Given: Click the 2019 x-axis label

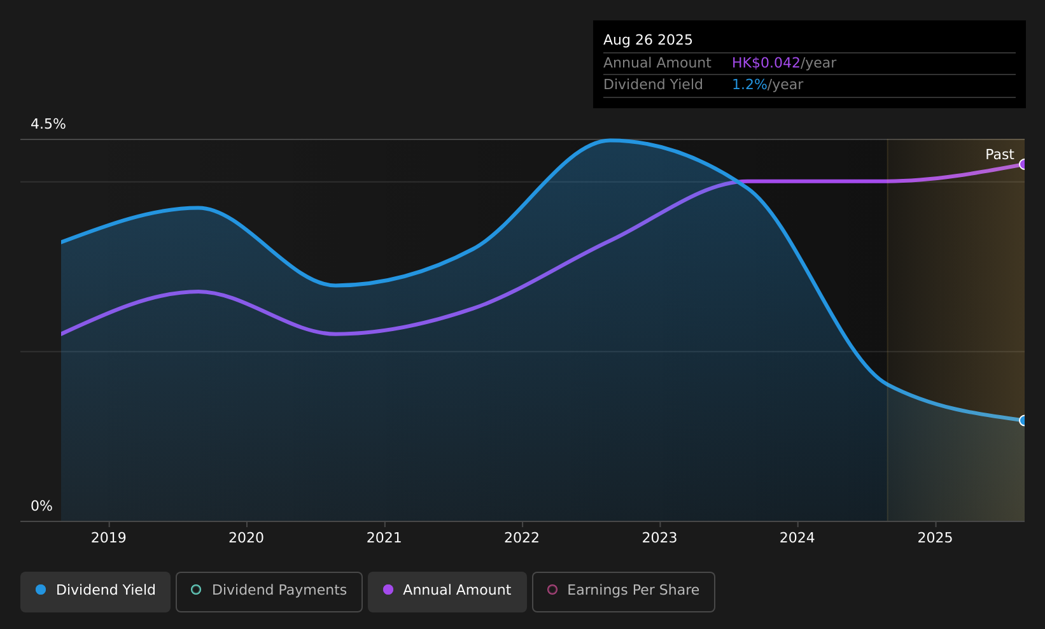Looking at the screenshot, I should [109, 538].
